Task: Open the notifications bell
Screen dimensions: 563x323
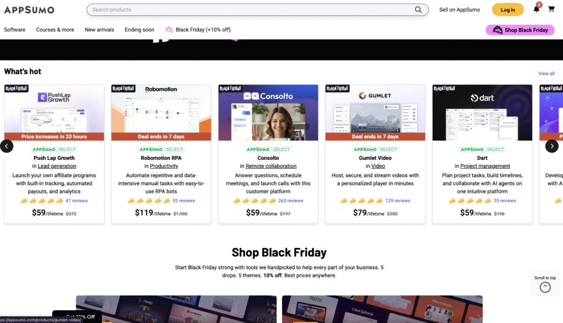Action: coord(537,9)
